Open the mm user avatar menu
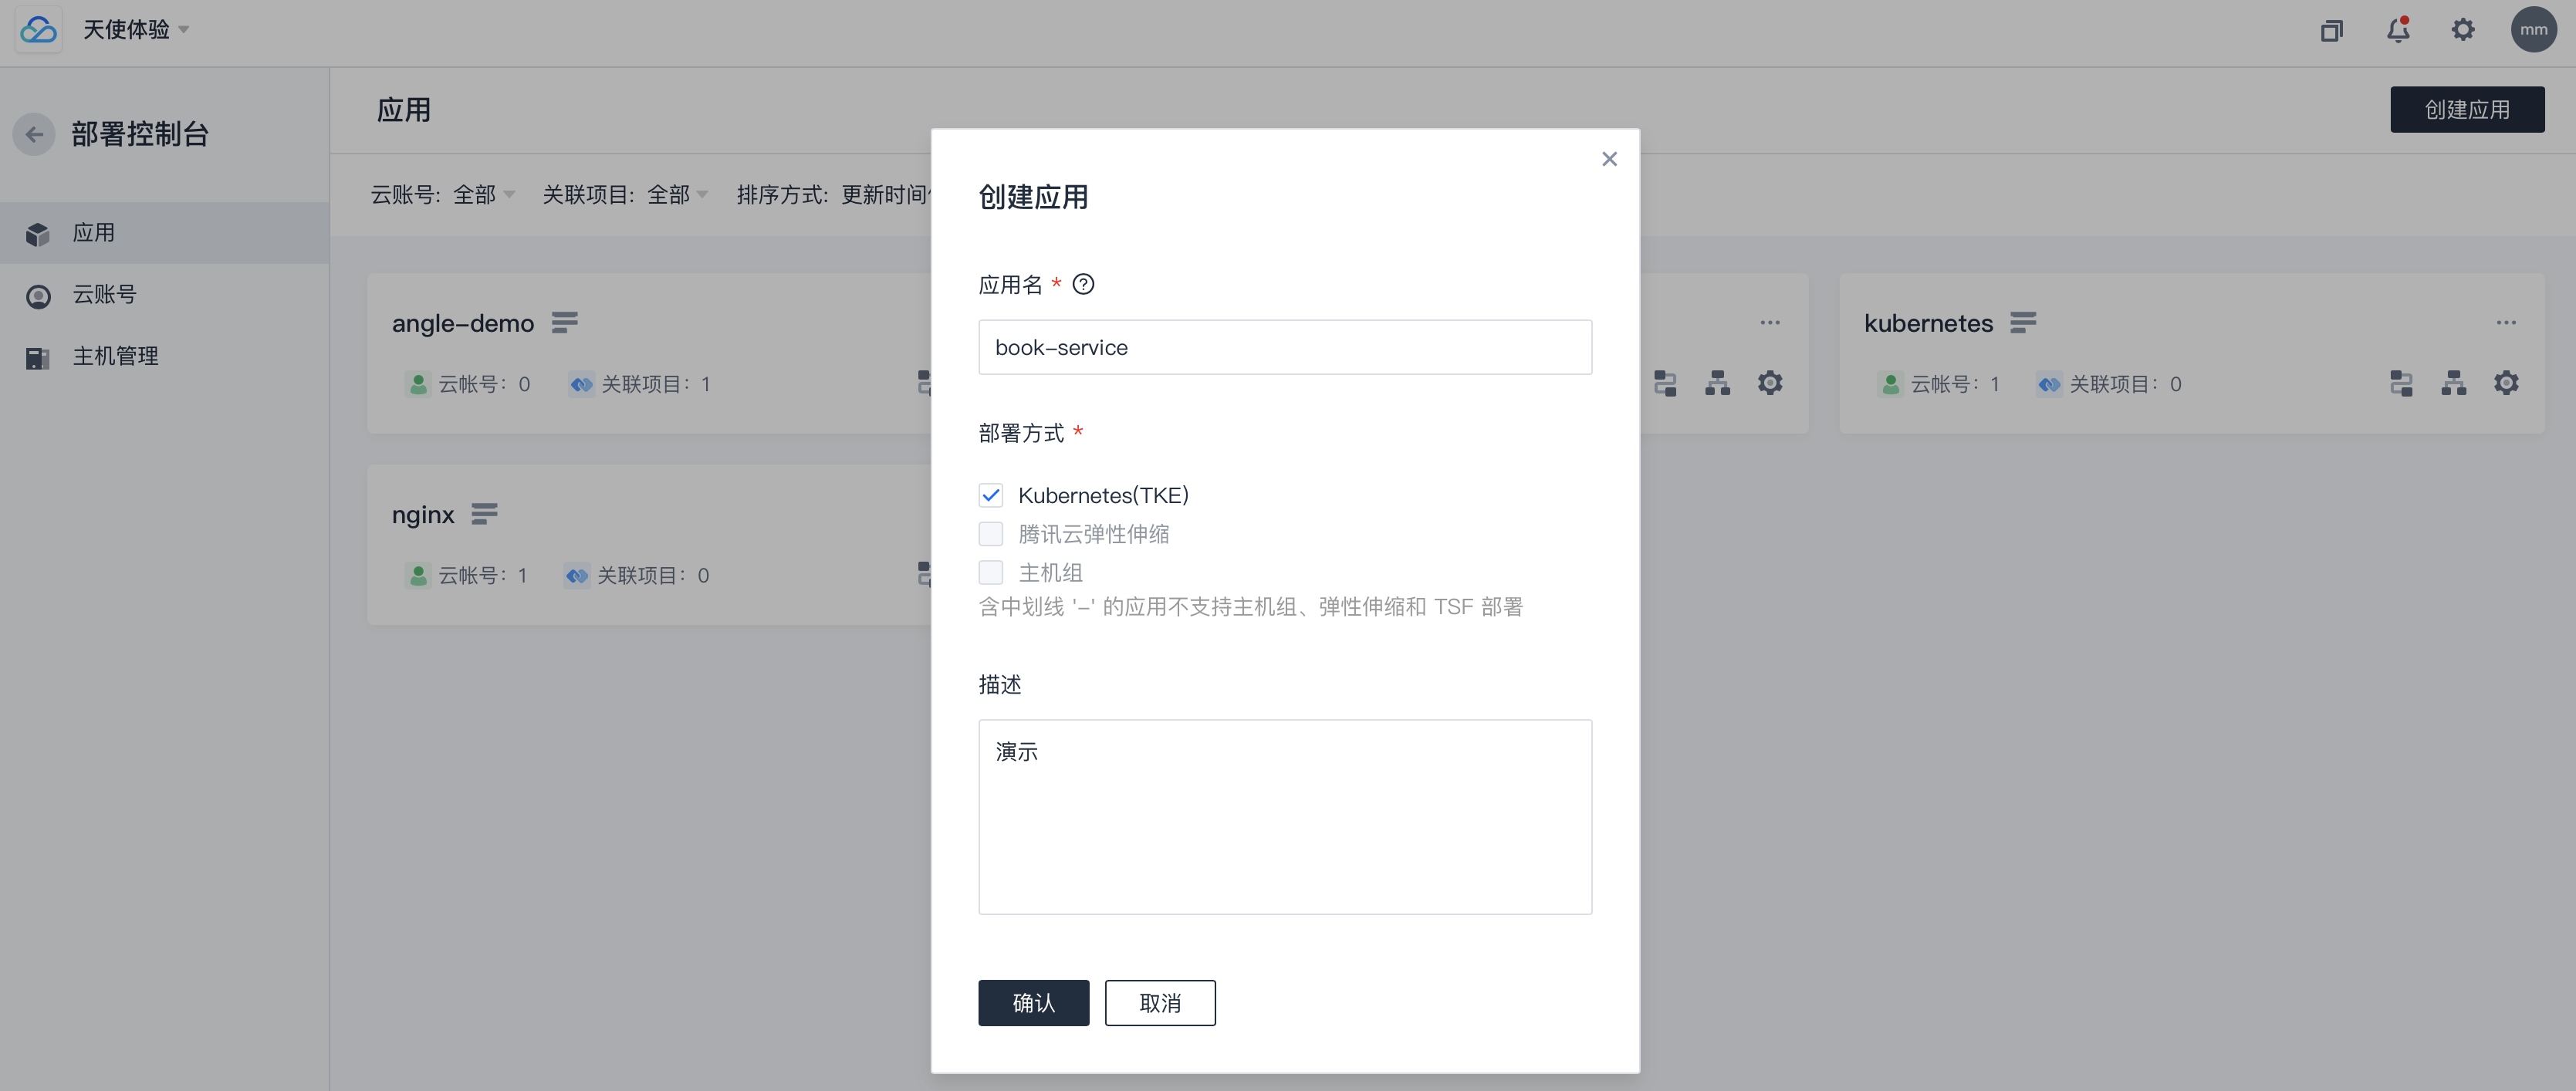This screenshot has height=1091, width=2576. click(x=2533, y=30)
